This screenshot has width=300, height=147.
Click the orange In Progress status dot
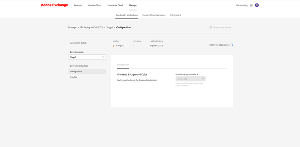coord(113,46)
